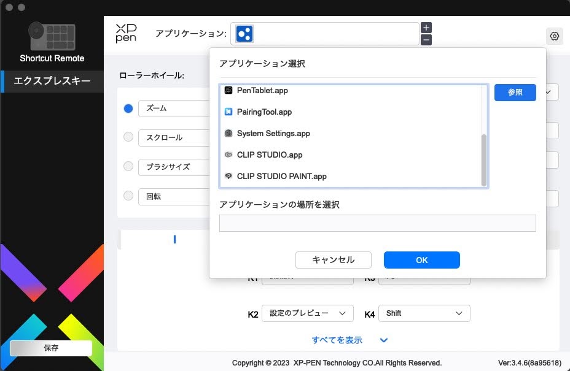Select CLIP STUDIO PAINT.app in the list

pyautogui.click(x=351, y=176)
